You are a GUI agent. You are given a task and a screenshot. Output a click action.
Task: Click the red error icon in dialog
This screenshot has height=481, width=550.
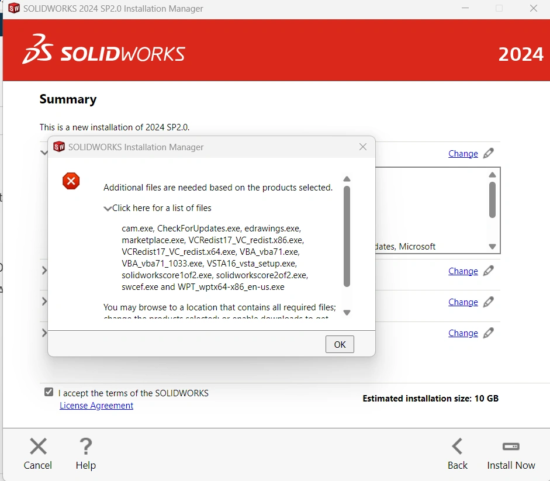coord(71,181)
